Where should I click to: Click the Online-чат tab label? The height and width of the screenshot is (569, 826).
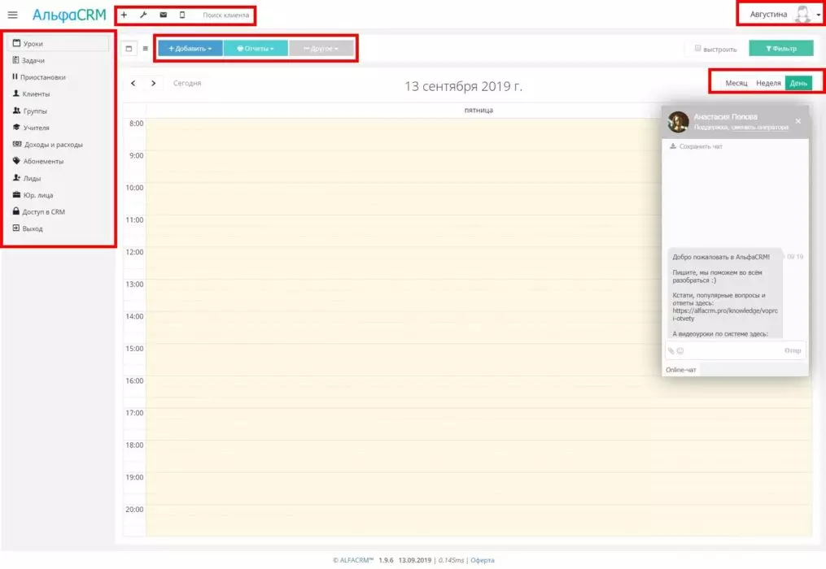[x=680, y=370]
